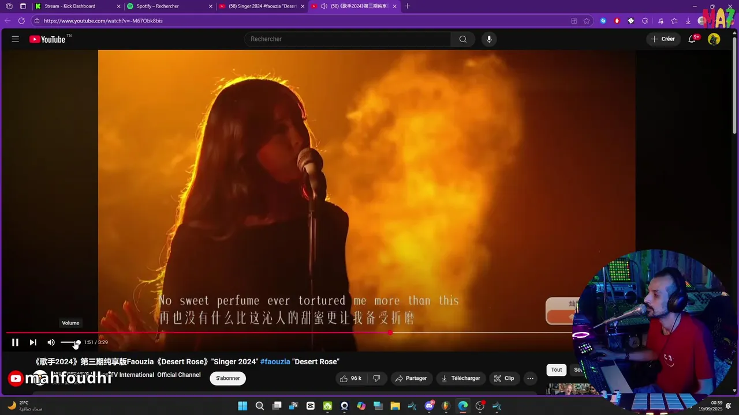Viewport: 739px width, 415px height.
Task: Open File Explorer from the taskbar
Action: (395, 406)
